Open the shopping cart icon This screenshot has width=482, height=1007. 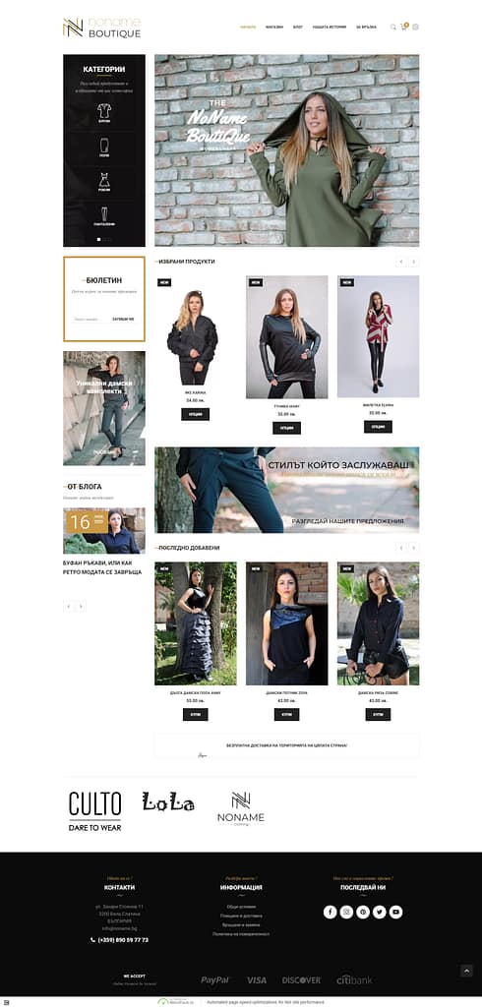(x=403, y=27)
